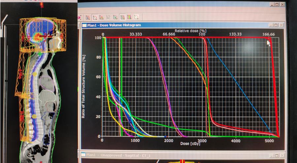The height and width of the screenshot is (163, 297).
Task: Maximize the Sagittal CT_1 view window
Action: 276,155
